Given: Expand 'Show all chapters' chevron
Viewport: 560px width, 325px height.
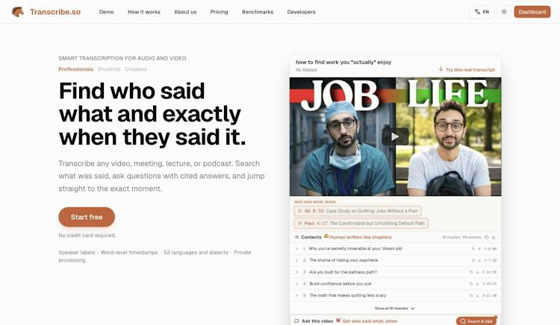Looking at the screenshot, I should pyautogui.click(x=413, y=309).
